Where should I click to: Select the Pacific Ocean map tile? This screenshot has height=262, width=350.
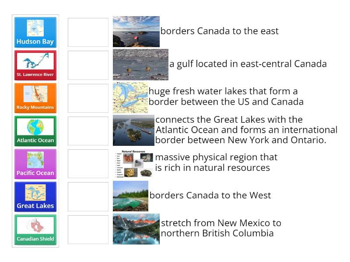click(x=35, y=164)
